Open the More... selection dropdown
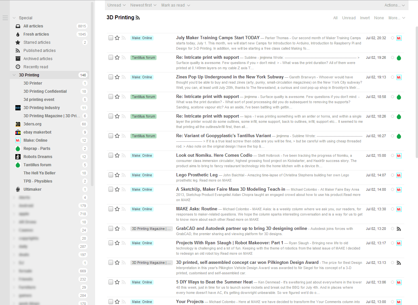Image resolution: width=418 pixels, height=305 pixels. (397, 18)
